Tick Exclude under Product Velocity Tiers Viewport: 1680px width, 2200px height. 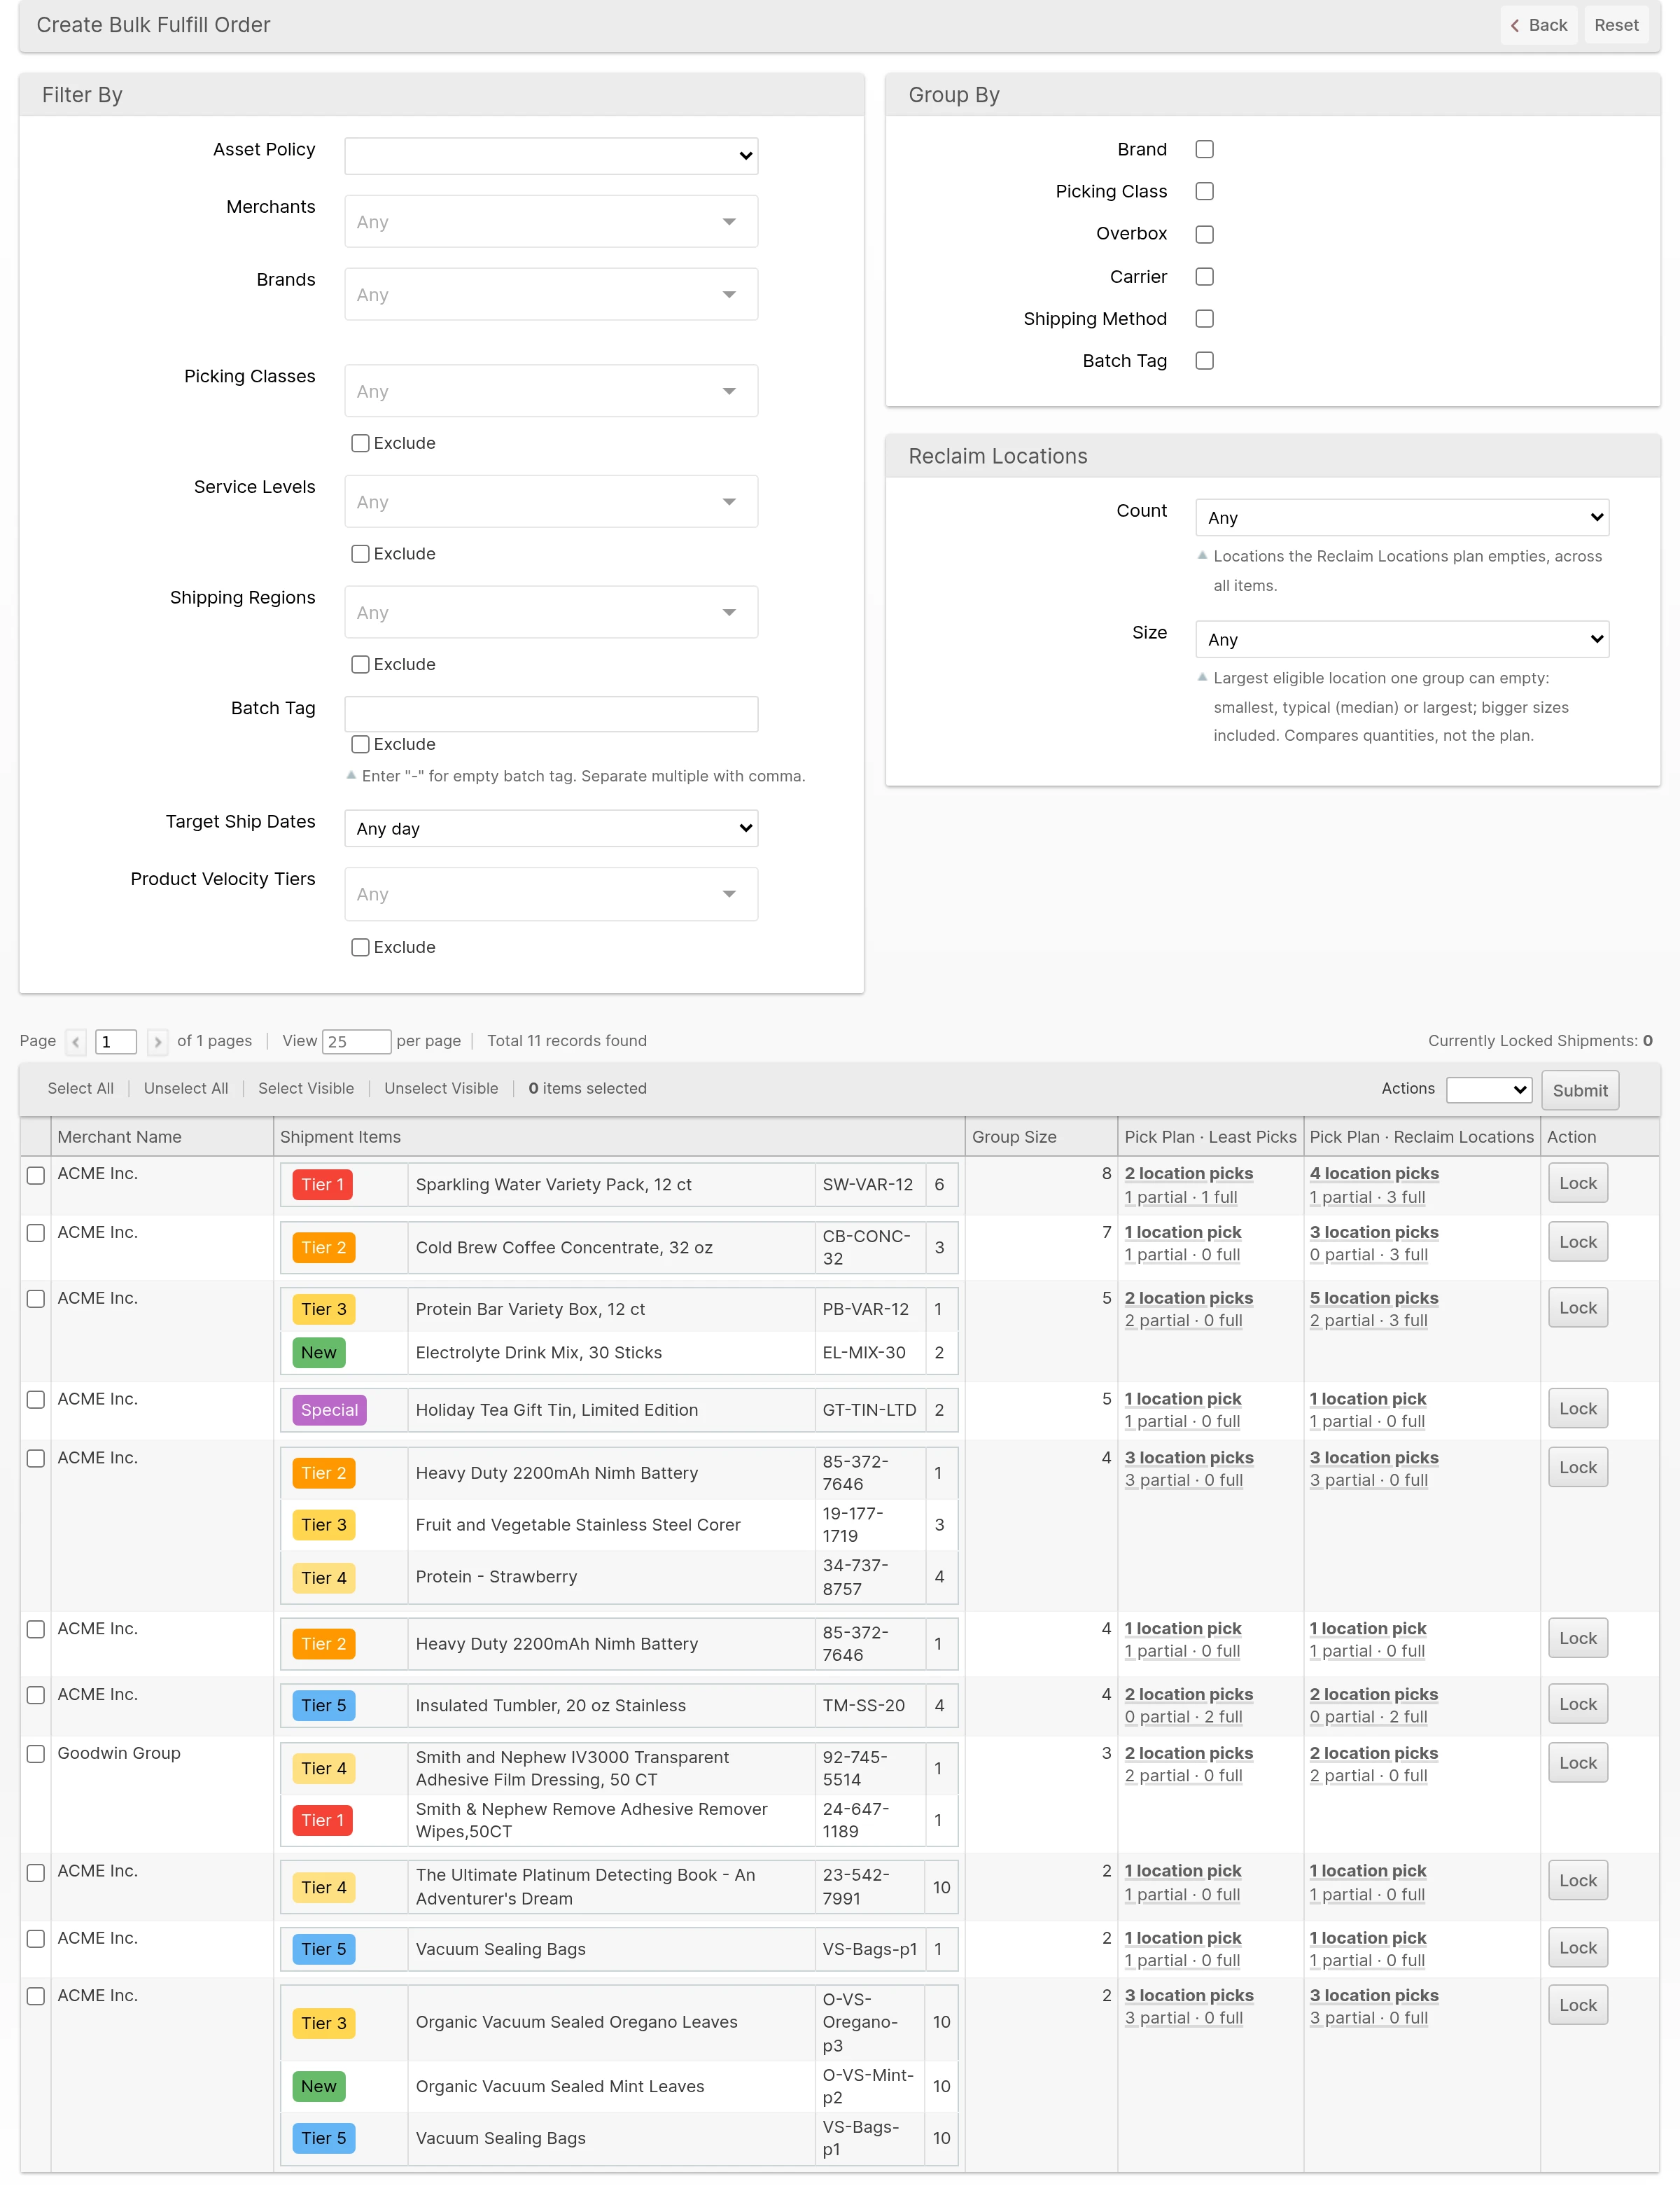(360, 947)
